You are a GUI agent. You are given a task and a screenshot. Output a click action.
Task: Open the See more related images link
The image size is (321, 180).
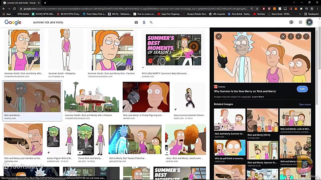tap(305, 104)
